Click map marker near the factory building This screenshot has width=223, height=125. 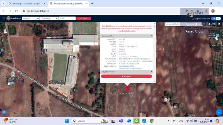point(60,86)
